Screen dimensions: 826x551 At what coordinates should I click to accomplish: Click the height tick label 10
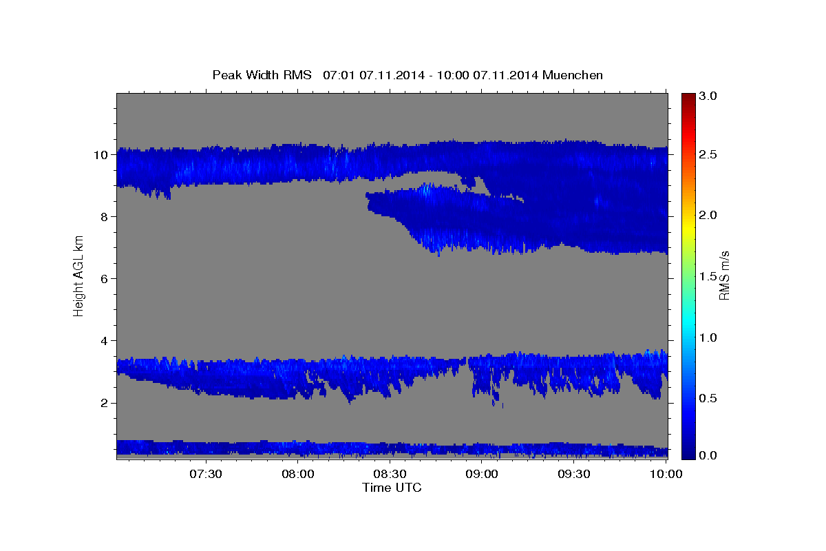pyautogui.click(x=100, y=155)
